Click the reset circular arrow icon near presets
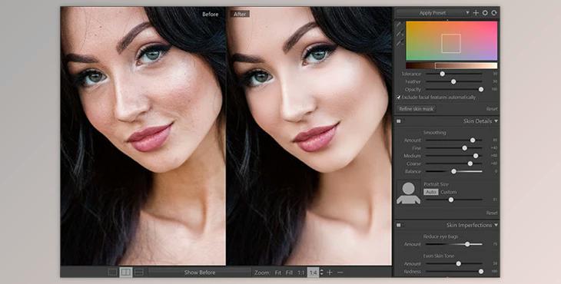Viewport: 561px width, 284px height. [x=494, y=13]
